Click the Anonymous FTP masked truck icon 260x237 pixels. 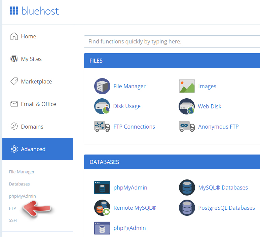[x=187, y=127]
